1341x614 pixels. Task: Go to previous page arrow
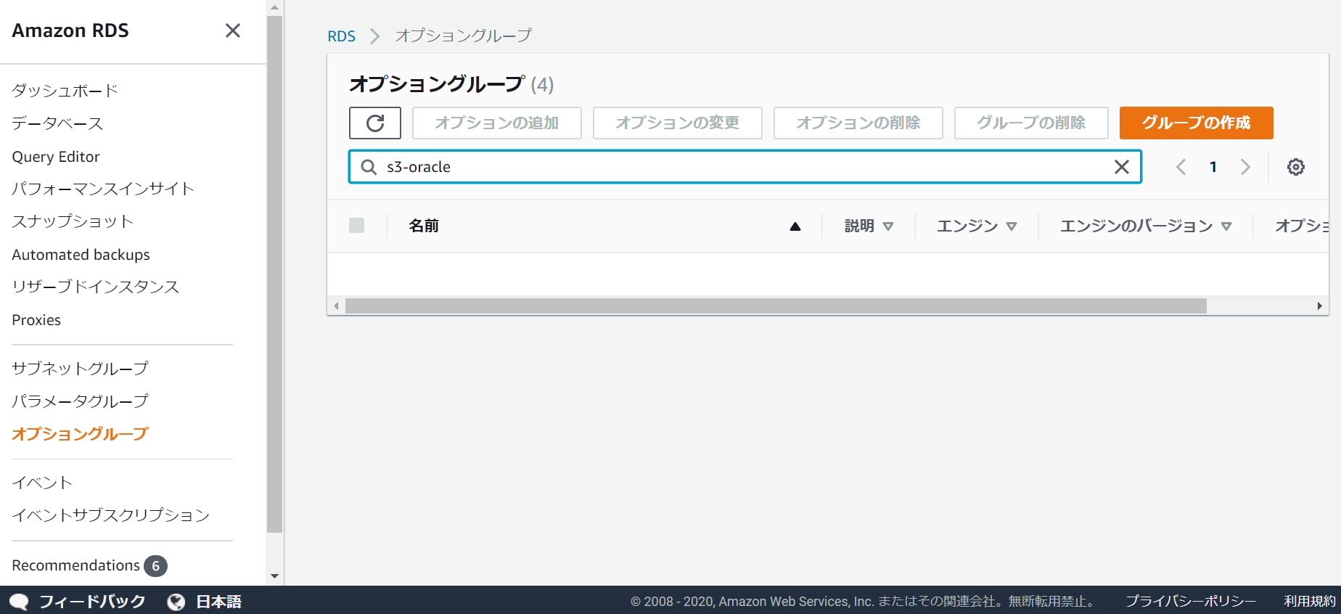click(1181, 167)
